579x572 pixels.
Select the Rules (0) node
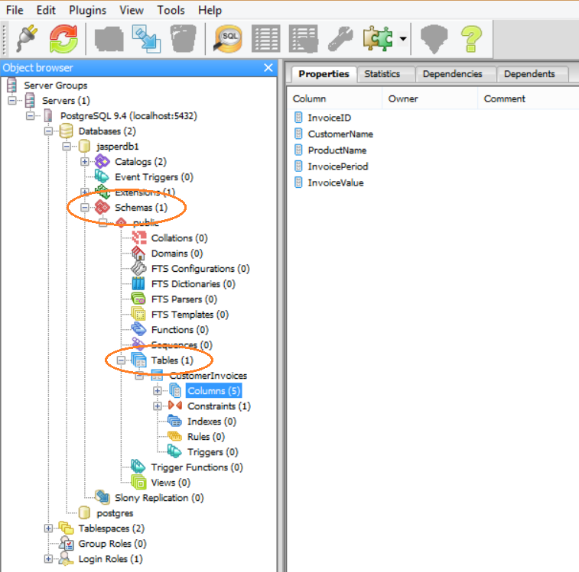click(206, 437)
